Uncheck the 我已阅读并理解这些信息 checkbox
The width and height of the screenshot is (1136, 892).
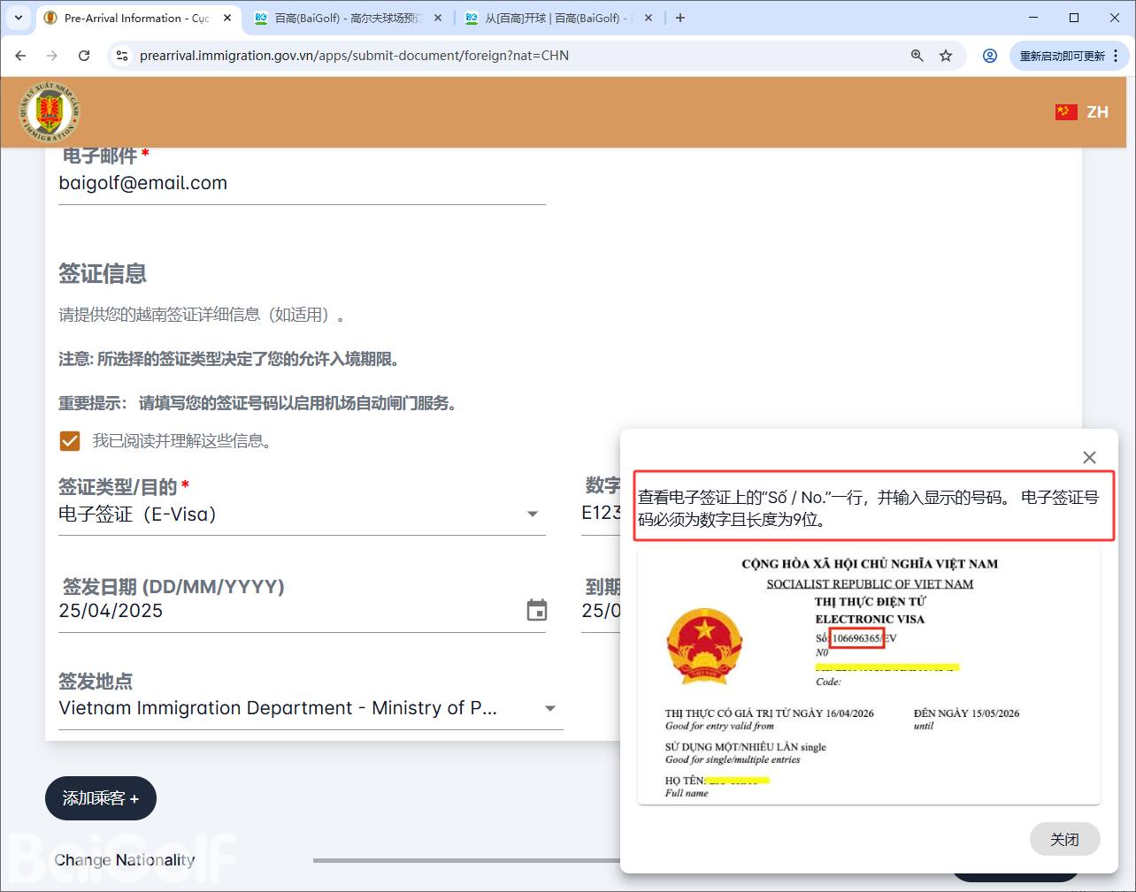(x=70, y=440)
